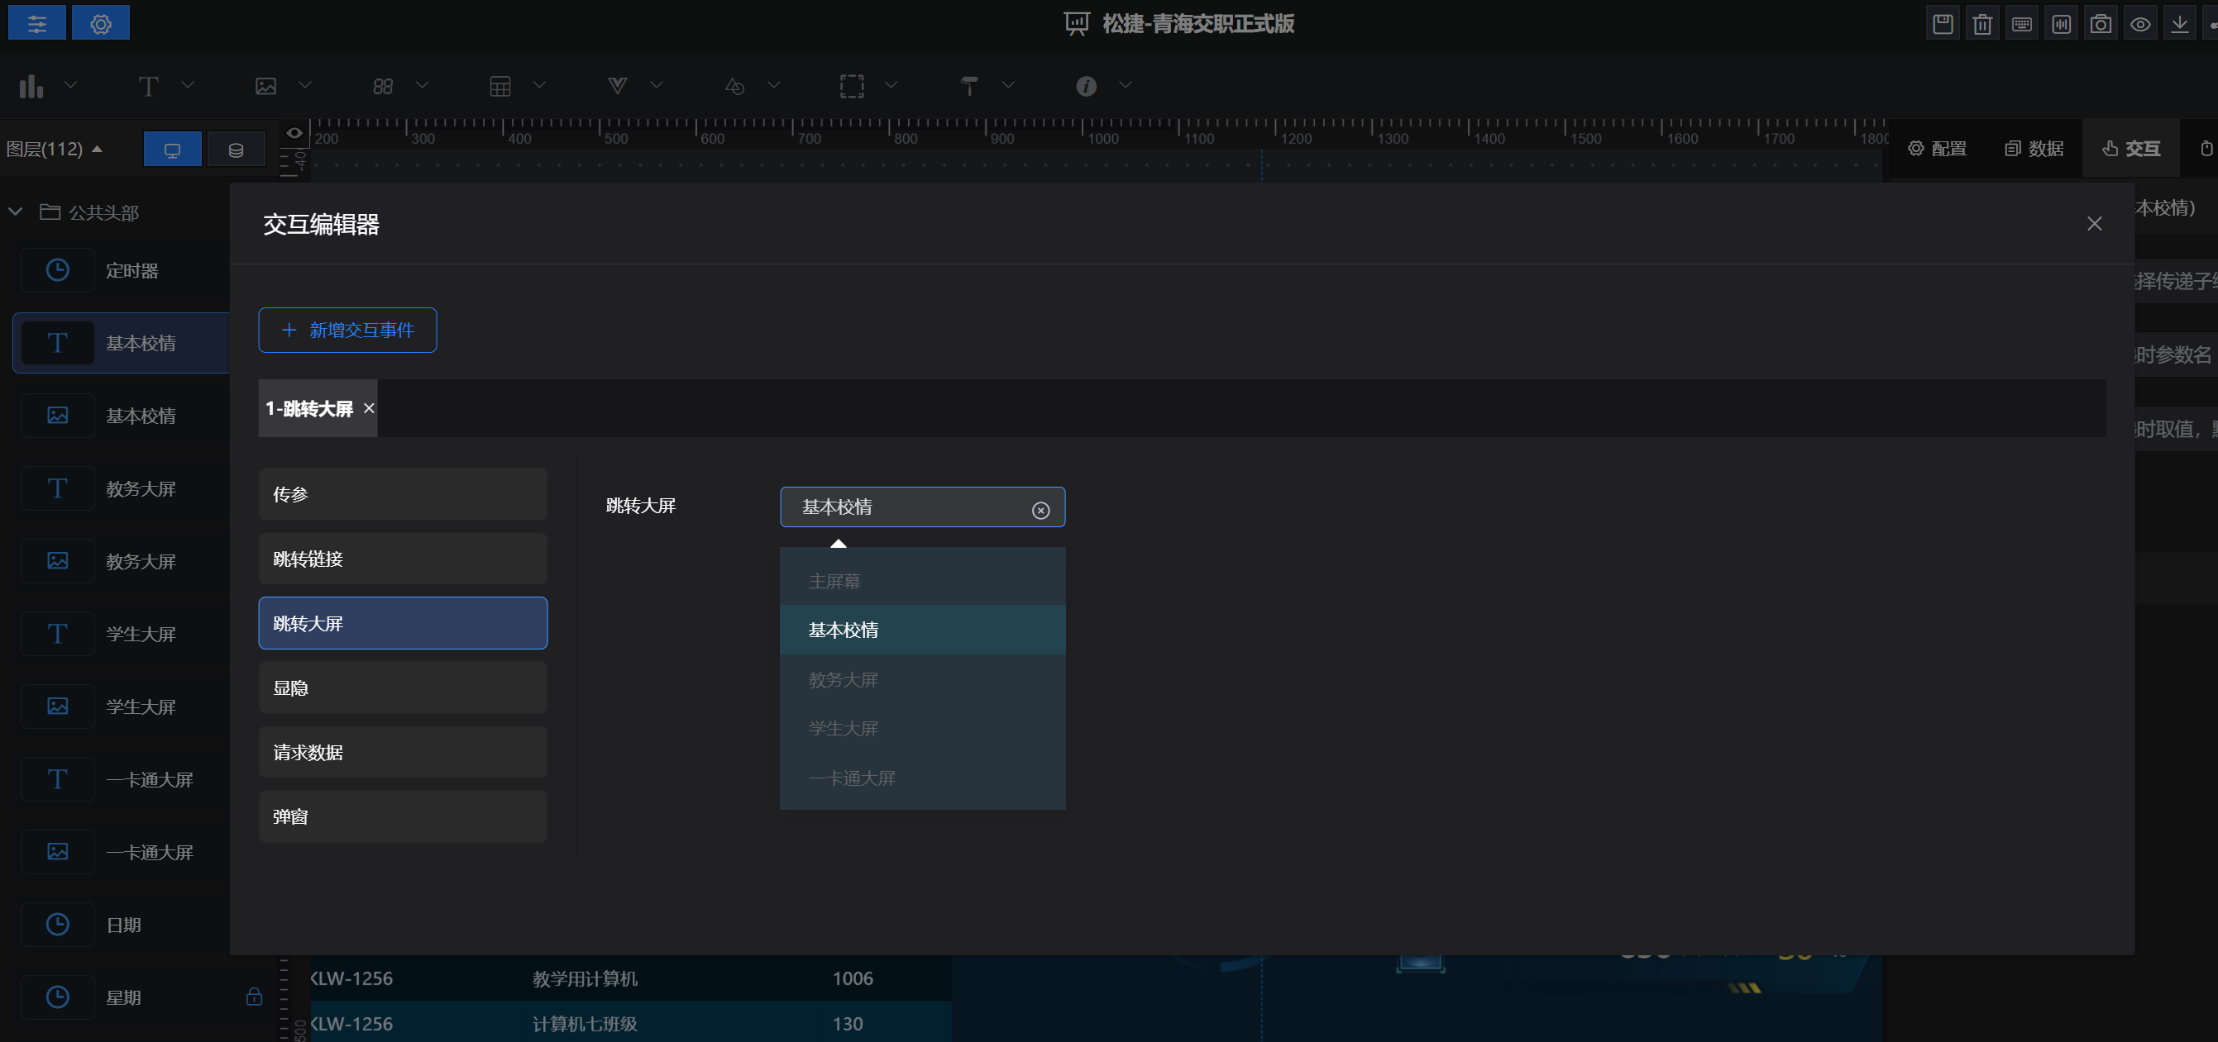Choose the 显隐 interaction type
This screenshot has height=1042, width=2218.
tap(403, 688)
